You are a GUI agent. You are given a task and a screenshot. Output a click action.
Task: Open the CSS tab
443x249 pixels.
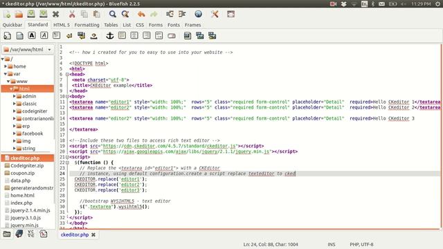pos(140,25)
